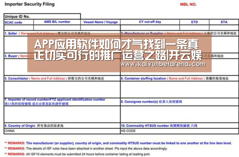Click the 7. Importer of record number label
Image resolution: width=239 pixels, height=157 pixels.
55,102
